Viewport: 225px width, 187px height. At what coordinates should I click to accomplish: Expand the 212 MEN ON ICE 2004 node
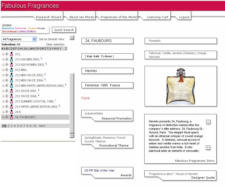[x=7, y=80]
